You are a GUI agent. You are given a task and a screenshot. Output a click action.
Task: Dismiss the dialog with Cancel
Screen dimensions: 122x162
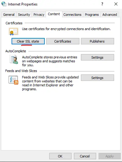[x=85, y=156]
